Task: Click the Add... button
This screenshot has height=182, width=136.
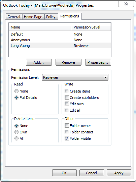Action: [x=39, y=62]
